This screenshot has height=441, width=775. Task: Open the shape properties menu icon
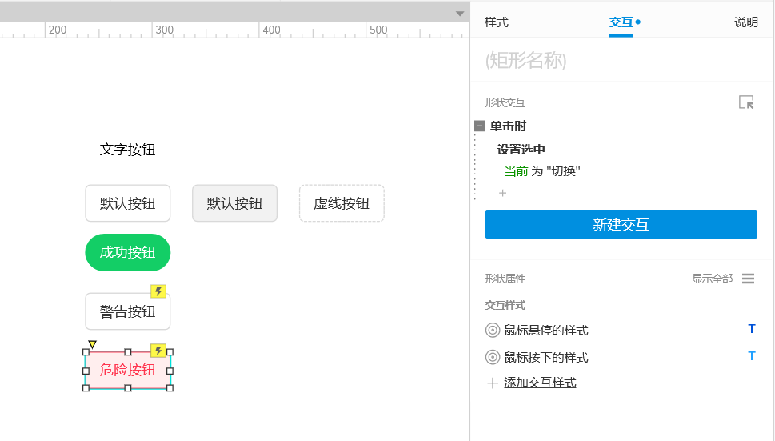tap(749, 279)
